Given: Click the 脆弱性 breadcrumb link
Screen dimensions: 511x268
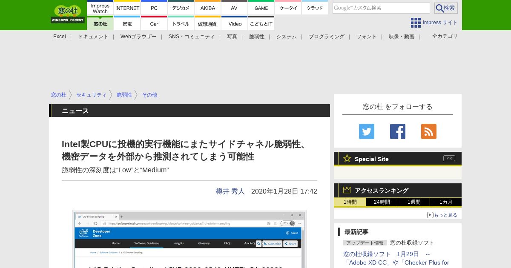Looking at the screenshot, I should click(x=124, y=95).
